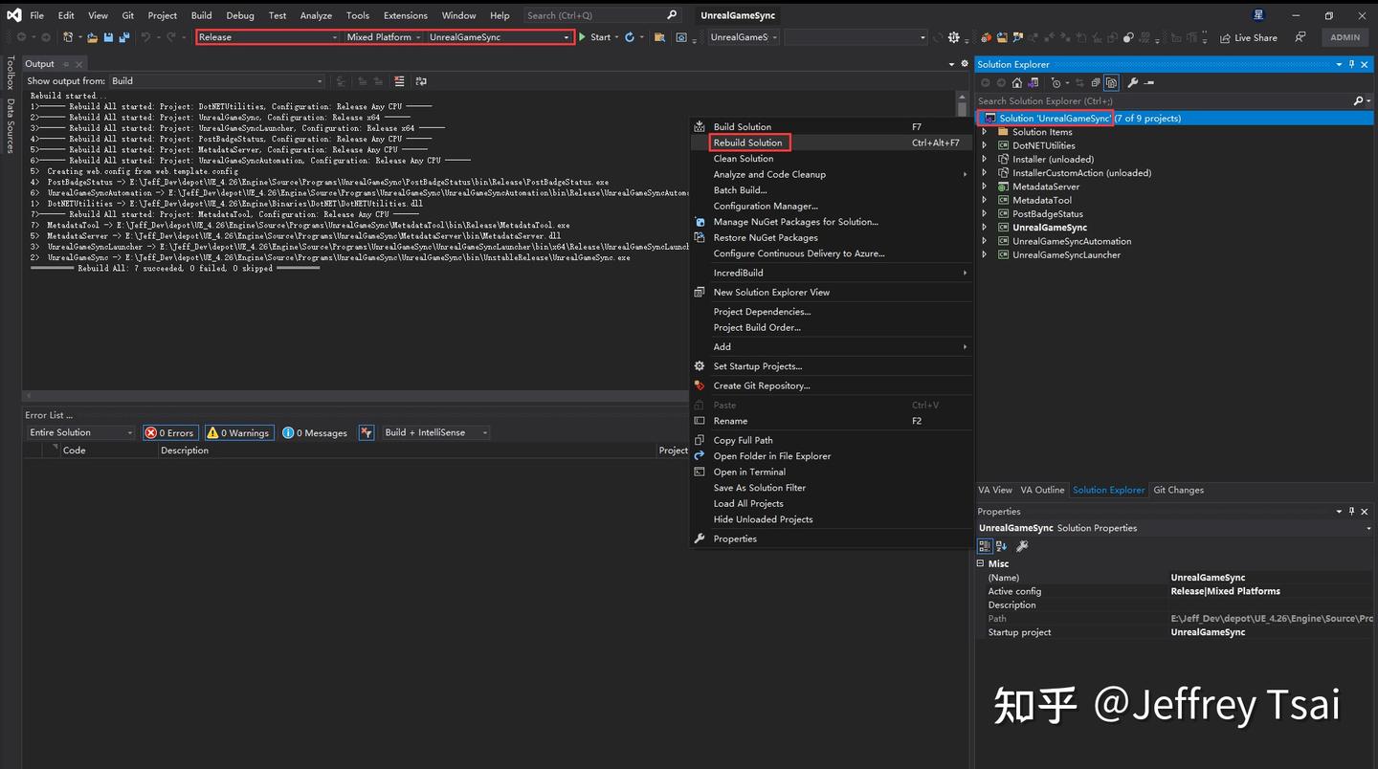Toggle the 0 Errors filter button
This screenshot has height=769, width=1378.
point(170,432)
